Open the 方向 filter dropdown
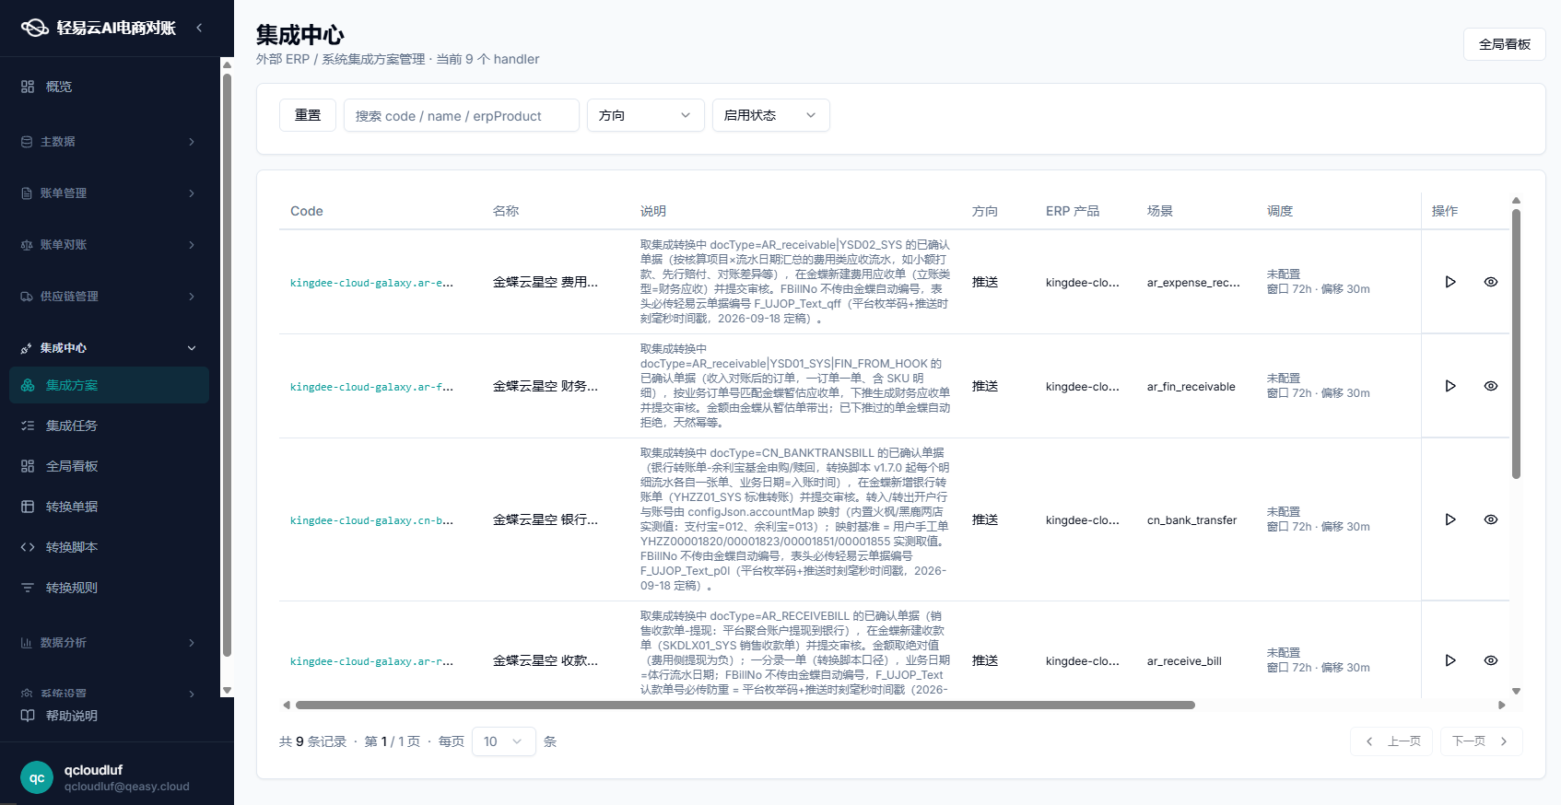 pyautogui.click(x=645, y=115)
